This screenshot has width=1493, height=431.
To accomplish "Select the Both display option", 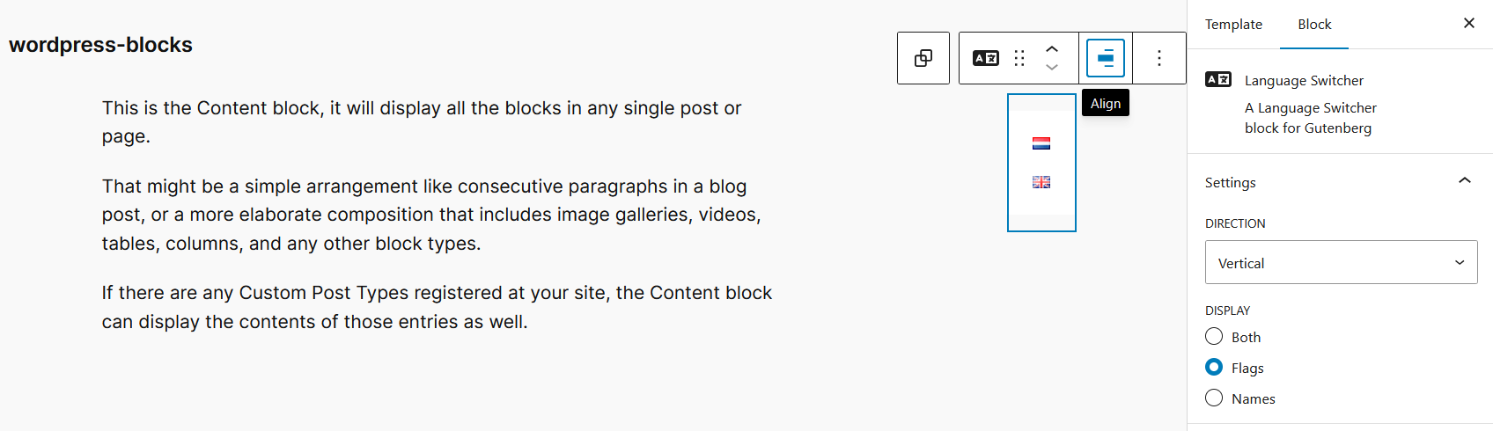I will coord(1214,337).
